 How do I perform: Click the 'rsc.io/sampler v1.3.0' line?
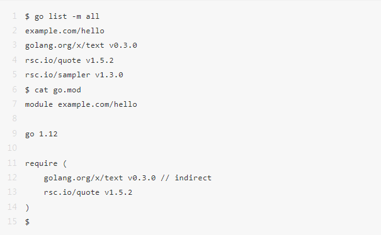(x=74, y=75)
